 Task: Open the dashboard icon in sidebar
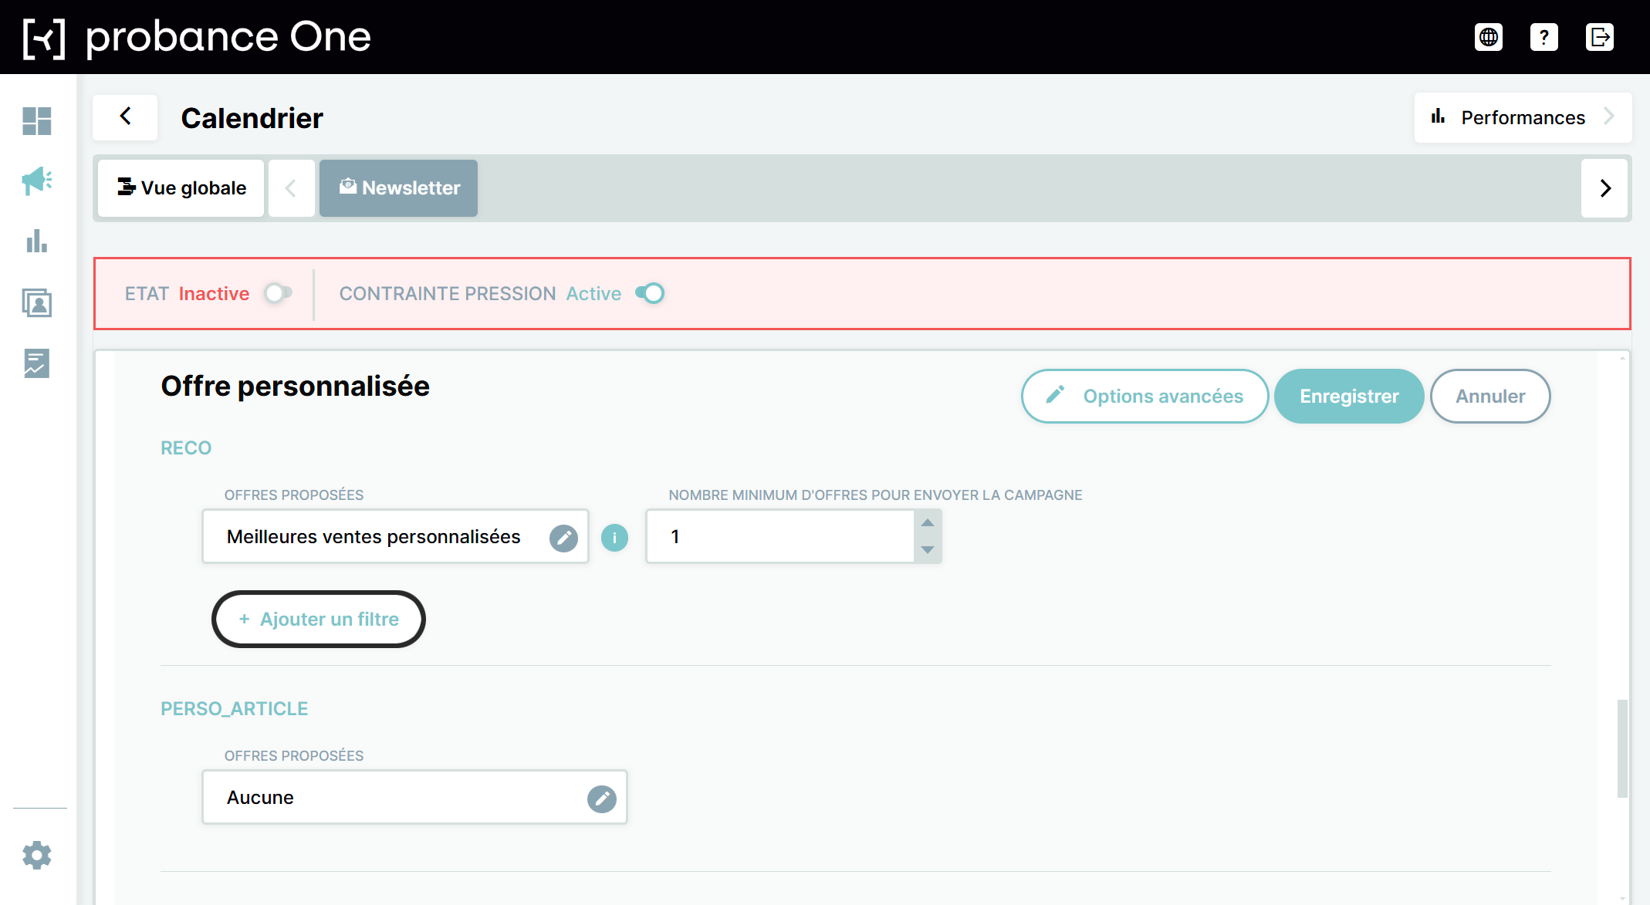pos(37,121)
